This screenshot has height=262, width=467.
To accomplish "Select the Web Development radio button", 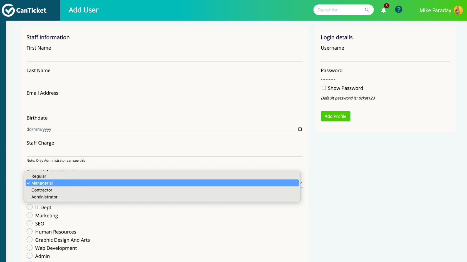I will [29, 248].
